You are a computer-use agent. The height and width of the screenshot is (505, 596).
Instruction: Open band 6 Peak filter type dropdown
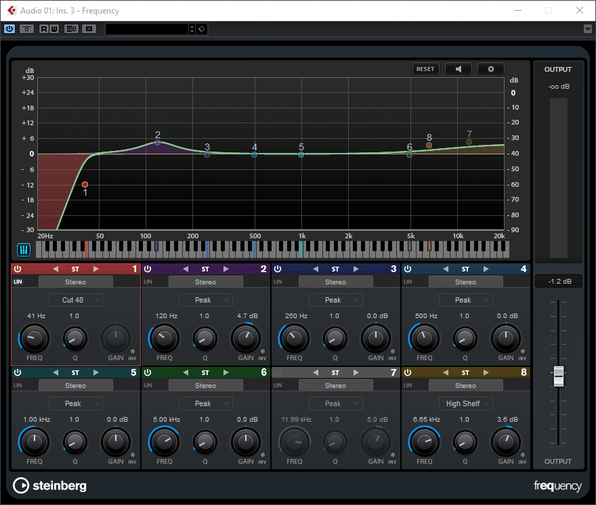[206, 403]
